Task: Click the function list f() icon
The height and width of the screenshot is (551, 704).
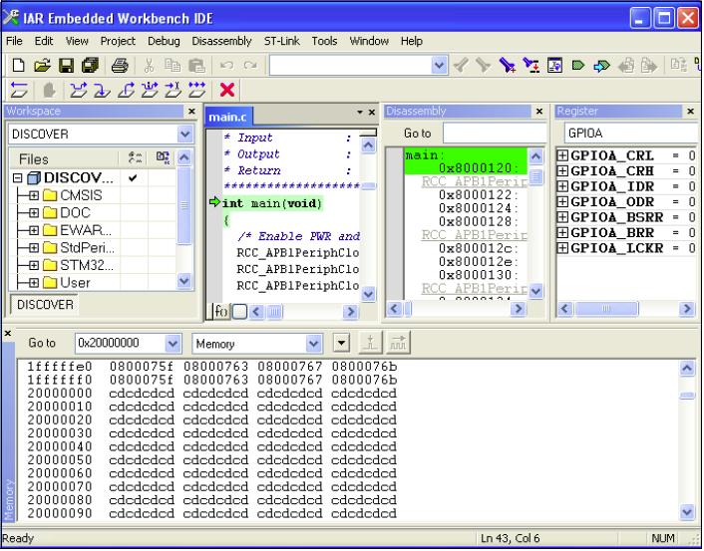Action: [221, 311]
